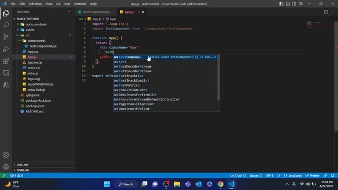Open the Edit menu
This screenshot has height=190, width=338.
pyautogui.click(x=22, y=4)
